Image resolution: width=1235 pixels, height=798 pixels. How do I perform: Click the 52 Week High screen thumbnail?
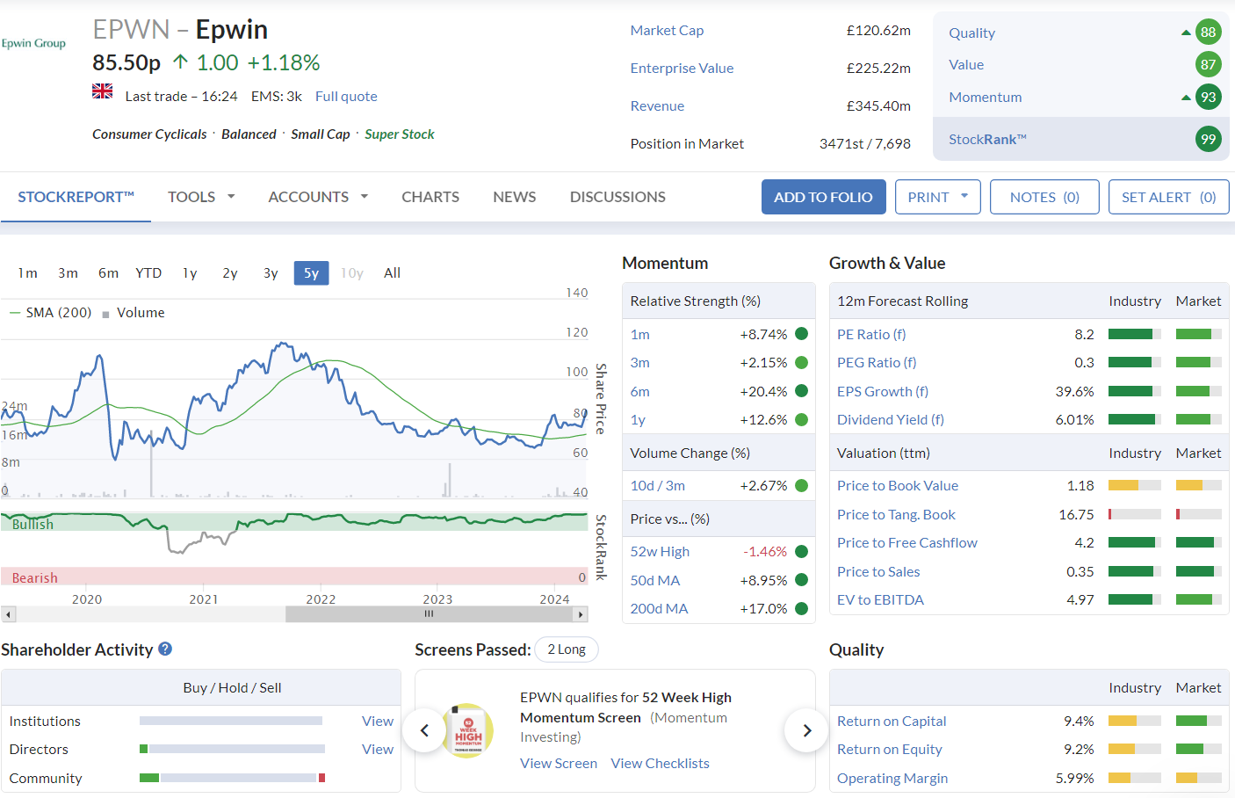point(468,730)
